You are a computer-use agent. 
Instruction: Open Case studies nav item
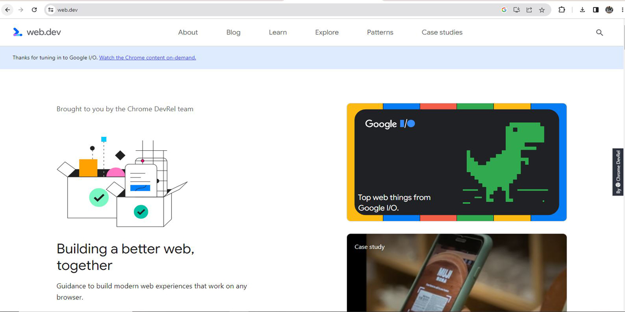442,32
